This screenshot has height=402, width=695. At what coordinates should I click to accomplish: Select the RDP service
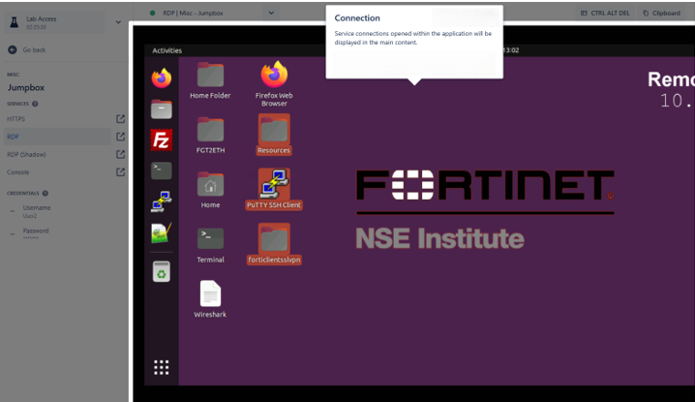57,137
